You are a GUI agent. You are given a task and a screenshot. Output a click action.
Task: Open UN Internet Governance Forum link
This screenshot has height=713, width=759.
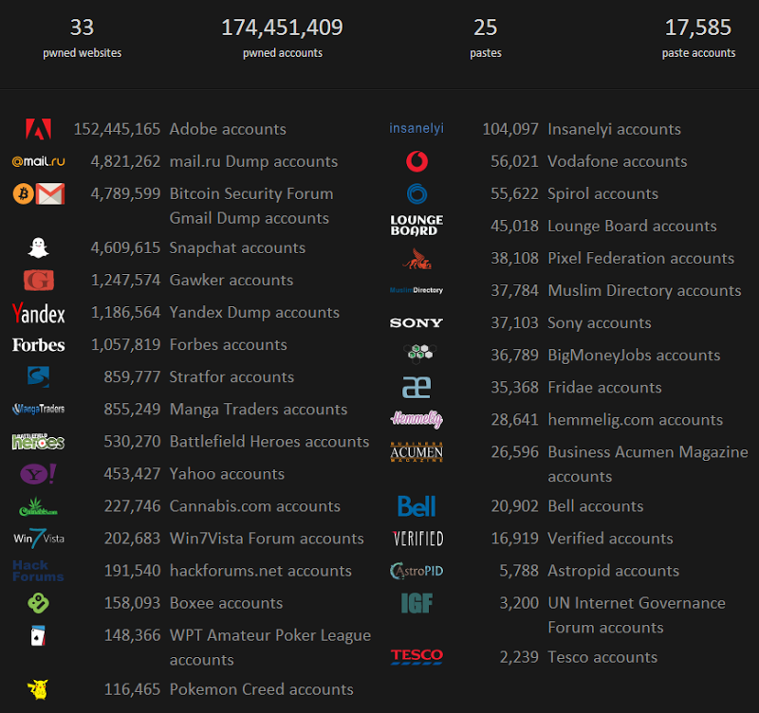click(x=637, y=615)
